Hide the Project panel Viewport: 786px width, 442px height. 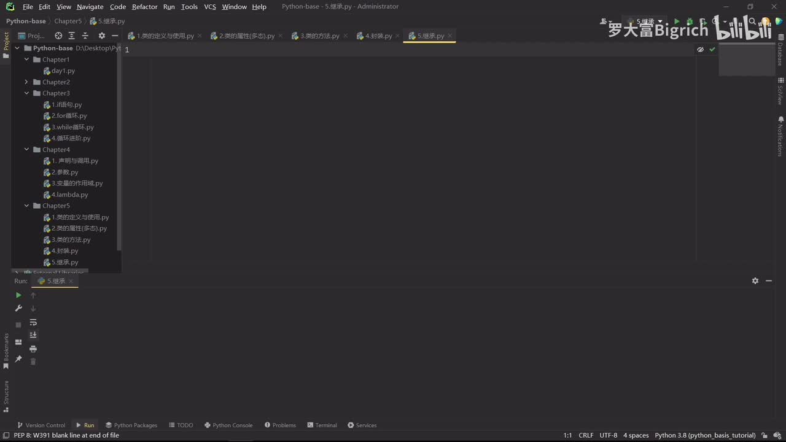click(x=115, y=36)
